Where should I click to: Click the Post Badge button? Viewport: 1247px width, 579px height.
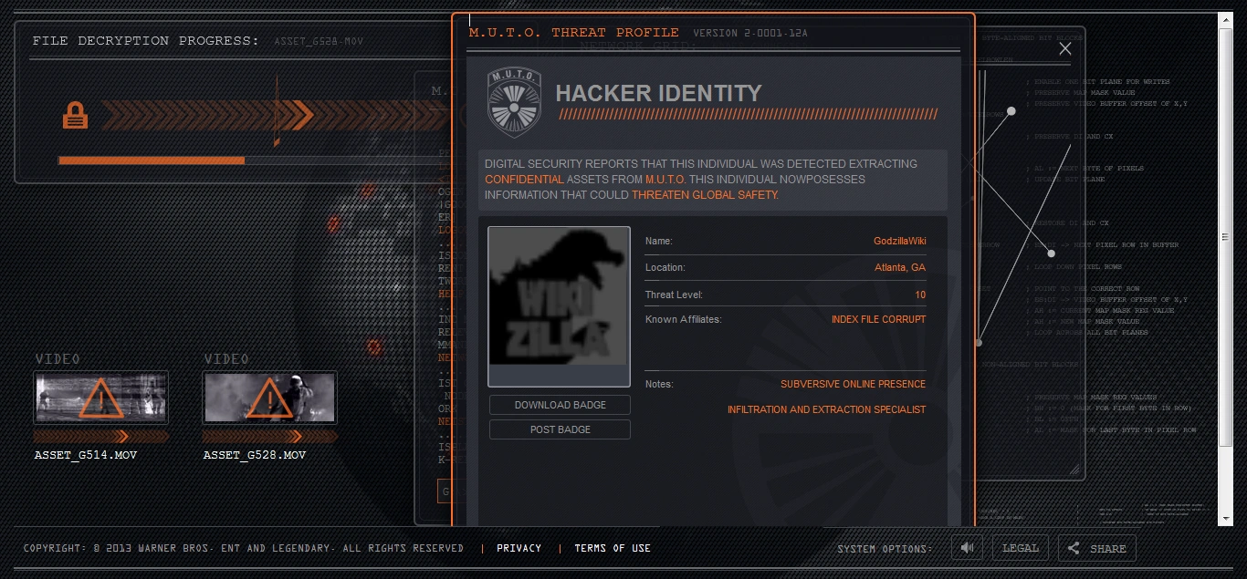[x=560, y=429]
